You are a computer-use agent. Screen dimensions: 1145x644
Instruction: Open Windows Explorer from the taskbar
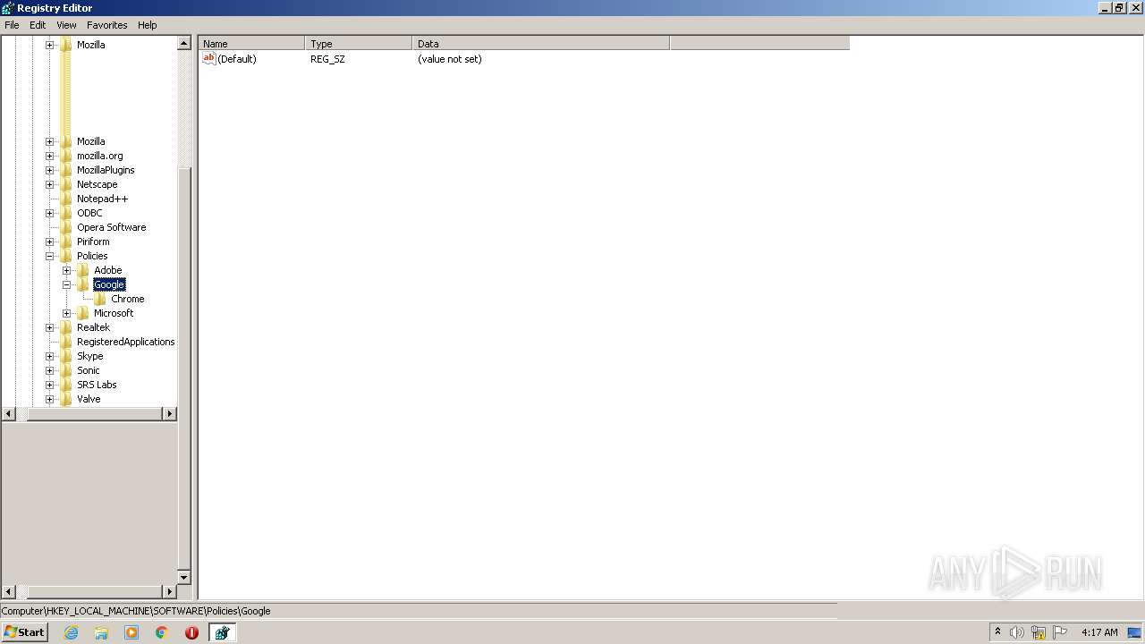(x=101, y=632)
